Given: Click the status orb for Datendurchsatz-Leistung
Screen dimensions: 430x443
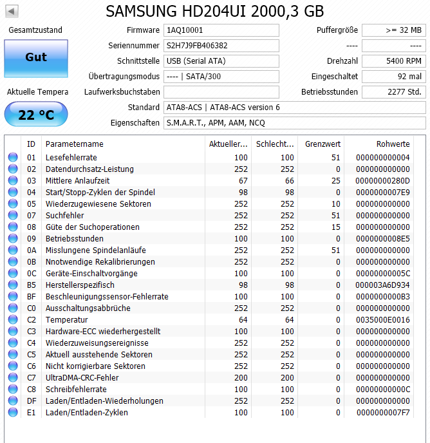Looking at the screenshot, I should click(13, 169).
